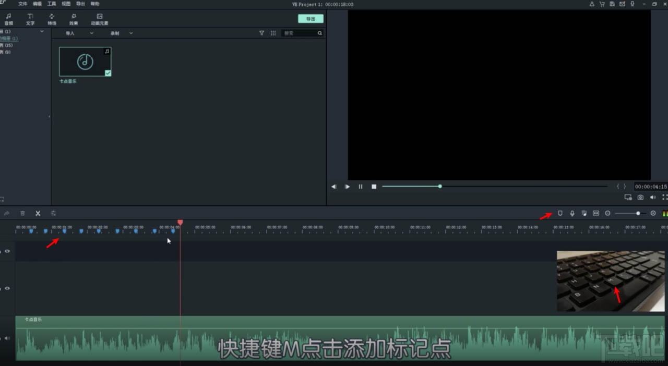Open the 编辑 menu
The image size is (668, 366).
point(37,4)
